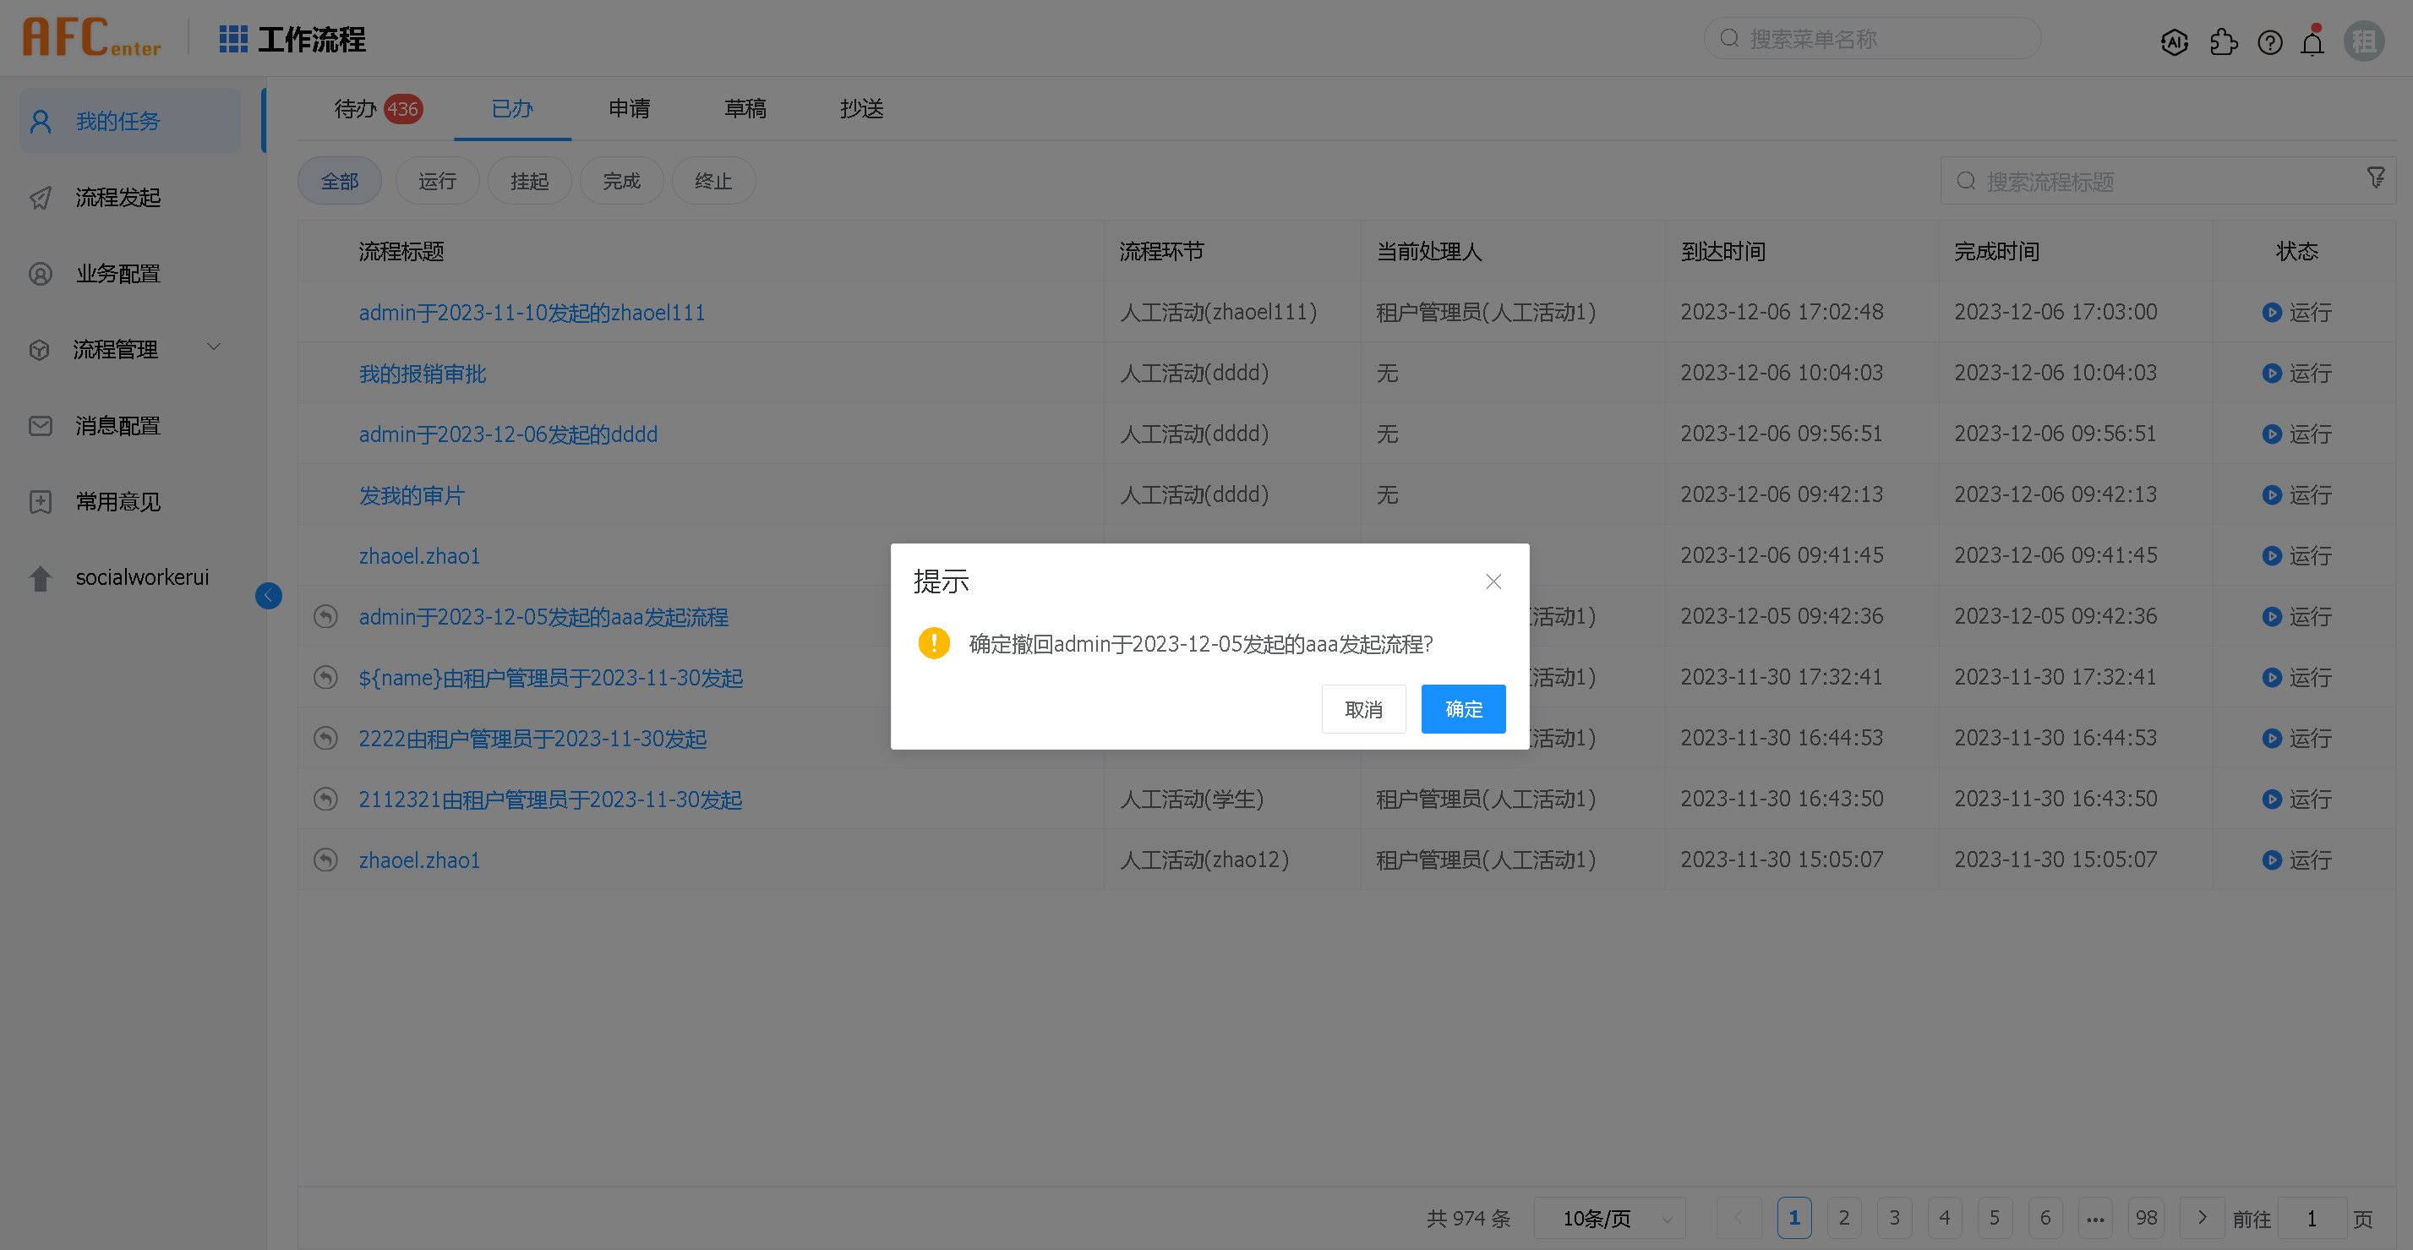
Task: Click the filter funnel icon
Action: click(x=2376, y=177)
